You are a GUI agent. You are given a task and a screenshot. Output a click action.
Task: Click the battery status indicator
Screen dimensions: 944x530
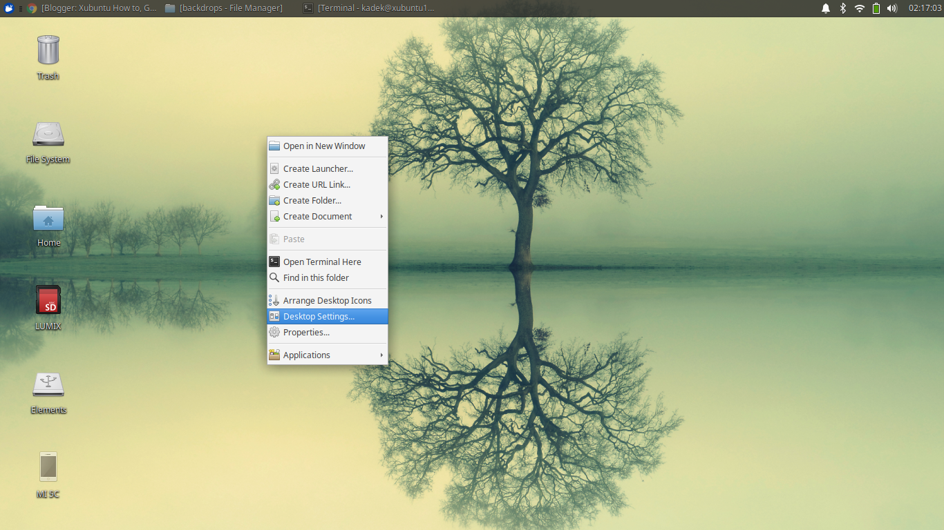tap(876, 8)
